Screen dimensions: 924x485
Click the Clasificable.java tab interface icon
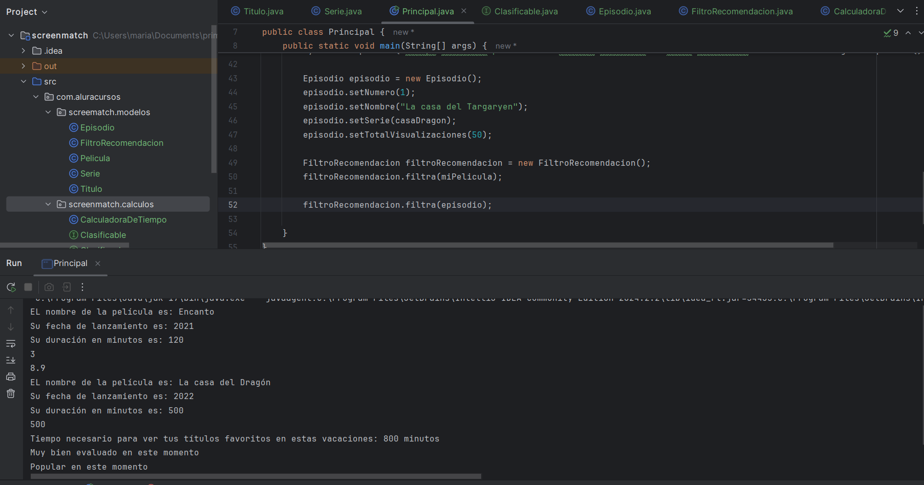click(x=486, y=11)
